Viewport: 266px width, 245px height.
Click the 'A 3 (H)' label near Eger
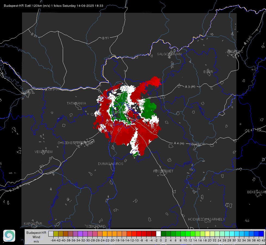(x=190, y=87)
